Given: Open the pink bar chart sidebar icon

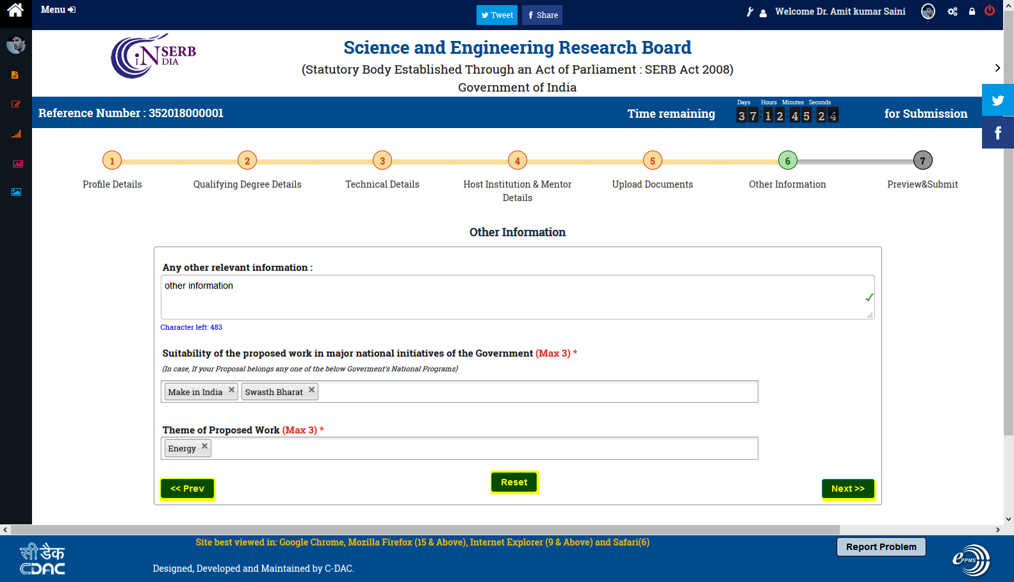Looking at the screenshot, I should tap(17, 164).
